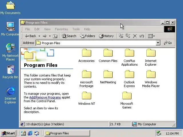Click the Move To toolbar icon

(121, 36)
